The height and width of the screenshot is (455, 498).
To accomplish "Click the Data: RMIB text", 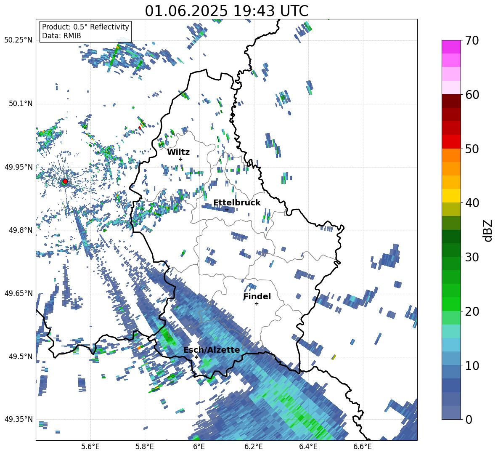I will 61,36.
